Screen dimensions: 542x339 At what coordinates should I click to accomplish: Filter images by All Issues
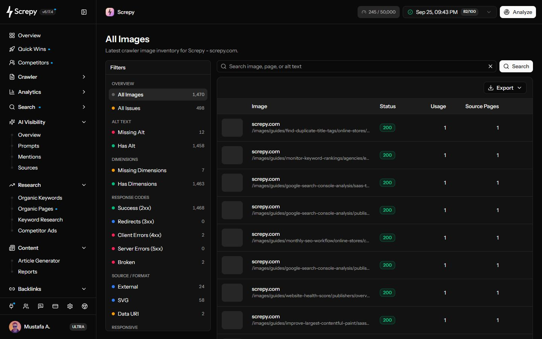[158, 108]
